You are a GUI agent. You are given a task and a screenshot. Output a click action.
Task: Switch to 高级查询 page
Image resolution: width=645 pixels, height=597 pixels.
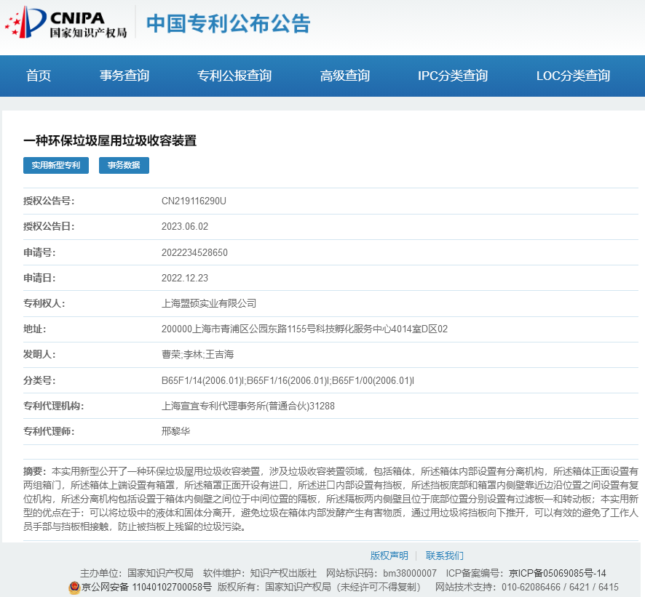(x=345, y=76)
